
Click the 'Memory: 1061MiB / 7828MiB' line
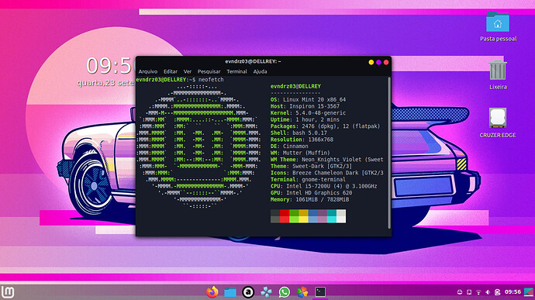tap(310, 199)
